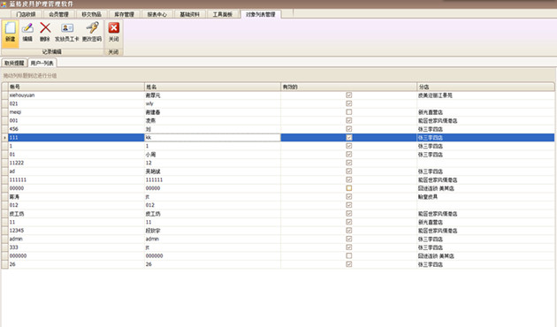Click the 编辑 (Edit) pencil icon
This screenshot has width=557, height=327.
[x=27, y=28]
